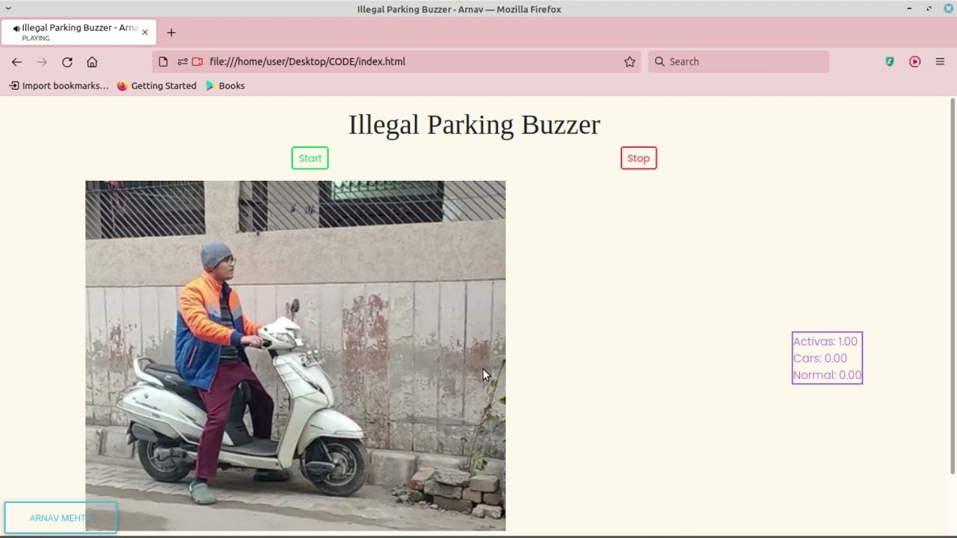The width and height of the screenshot is (957, 538).
Task: Click the green shield extension icon
Action: [890, 62]
